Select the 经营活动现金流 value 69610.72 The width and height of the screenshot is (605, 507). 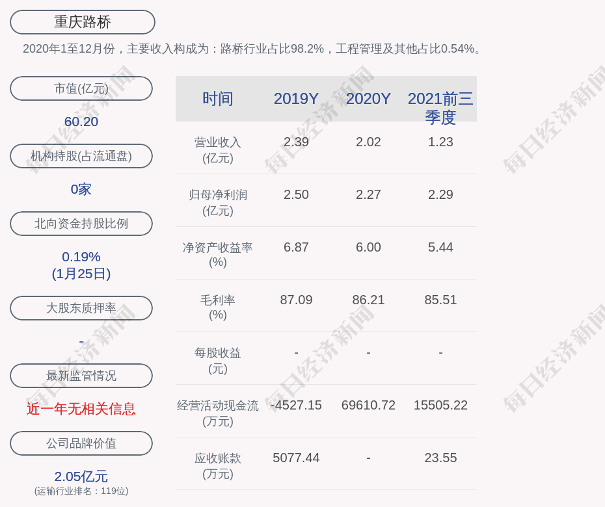pos(368,405)
